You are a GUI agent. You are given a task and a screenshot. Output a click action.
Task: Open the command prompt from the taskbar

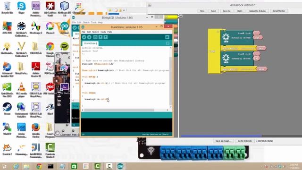tap(50, 166)
